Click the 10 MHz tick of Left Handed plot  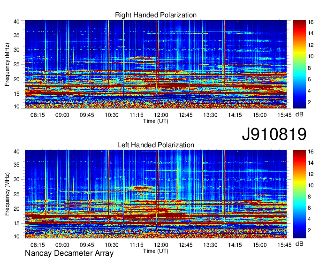pyautogui.click(x=16, y=236)
